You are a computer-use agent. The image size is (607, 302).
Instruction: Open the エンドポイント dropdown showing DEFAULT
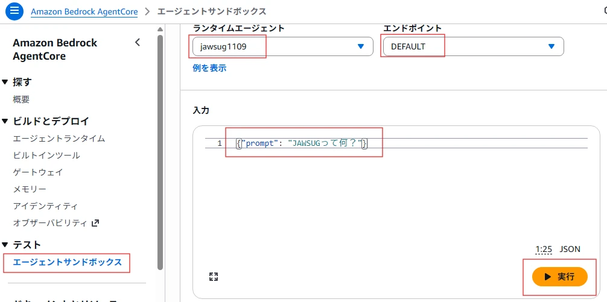(472, 46)
